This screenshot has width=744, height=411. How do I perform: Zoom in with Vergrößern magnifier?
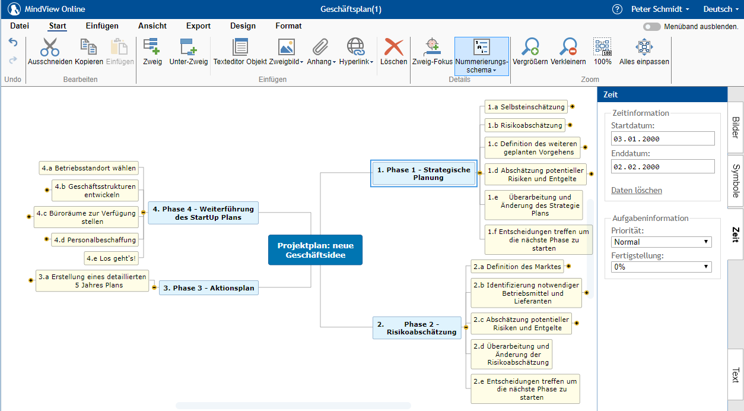coord(530,47)
